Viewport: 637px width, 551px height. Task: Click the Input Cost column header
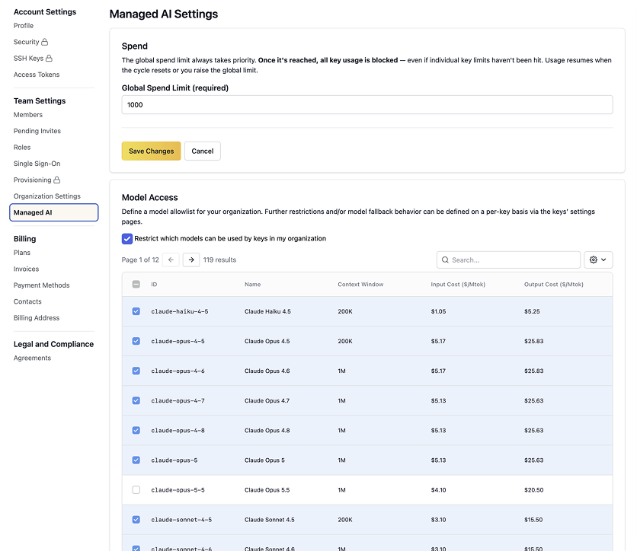[x=458, y=285]
